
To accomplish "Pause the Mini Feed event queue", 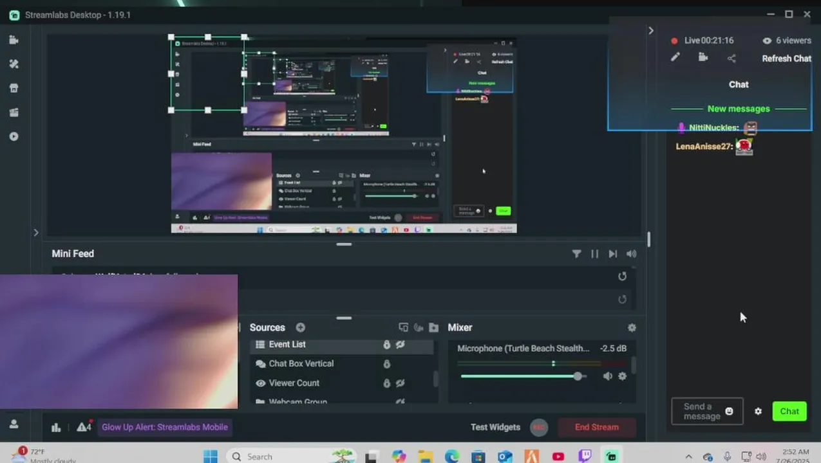I will 594,254.
